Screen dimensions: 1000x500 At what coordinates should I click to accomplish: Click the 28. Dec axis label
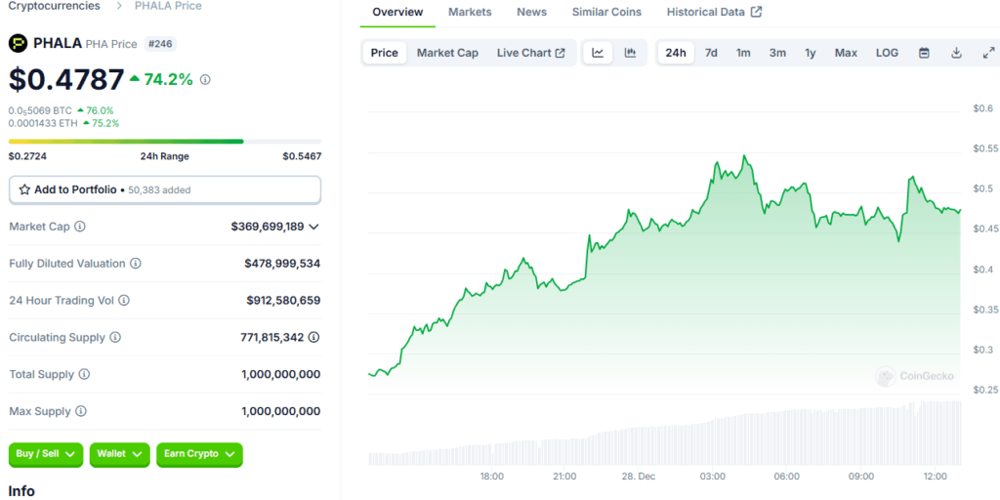tap(639, 477)
